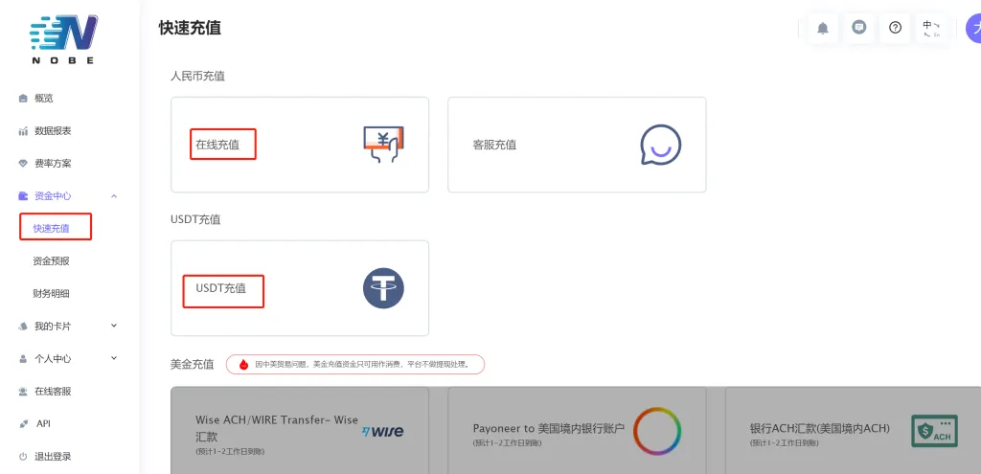Click the API plug icon
The width and height of the screenshot is (981, 474).
pyautogui.click(x=23, y=424)
